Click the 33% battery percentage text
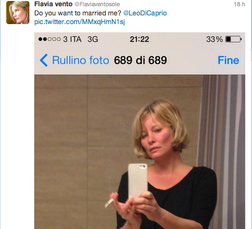252x229 pixels. [x=214, y=39]
